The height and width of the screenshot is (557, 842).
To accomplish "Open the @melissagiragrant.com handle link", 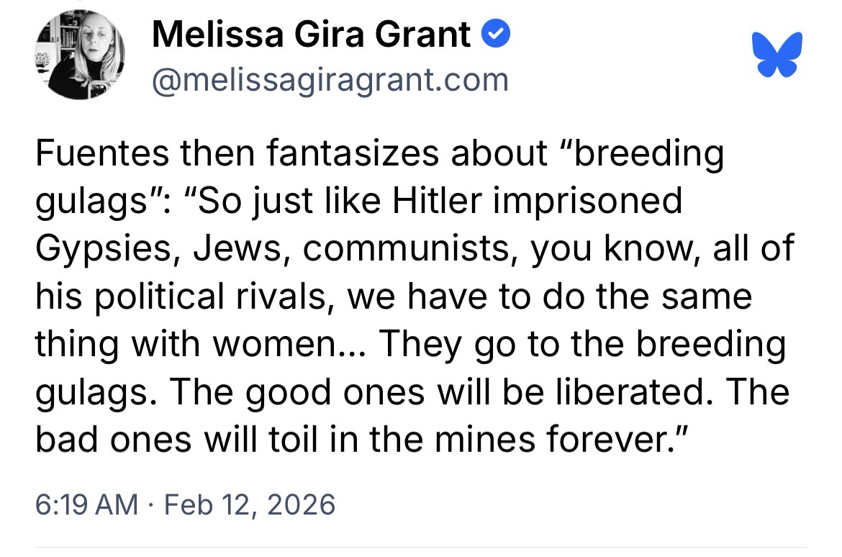I will (x=330, y=79).
